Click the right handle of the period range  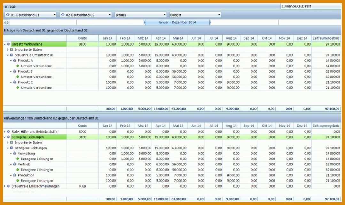point(210,22)
